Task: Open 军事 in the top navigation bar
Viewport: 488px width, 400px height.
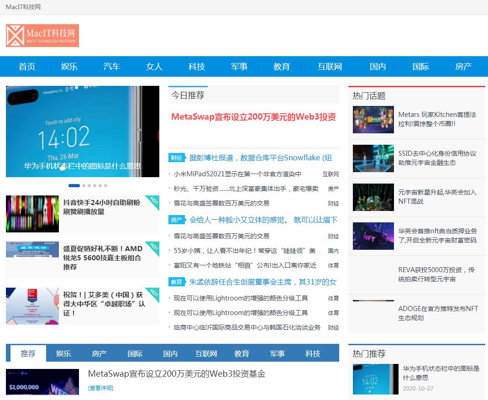Action: 239,66
